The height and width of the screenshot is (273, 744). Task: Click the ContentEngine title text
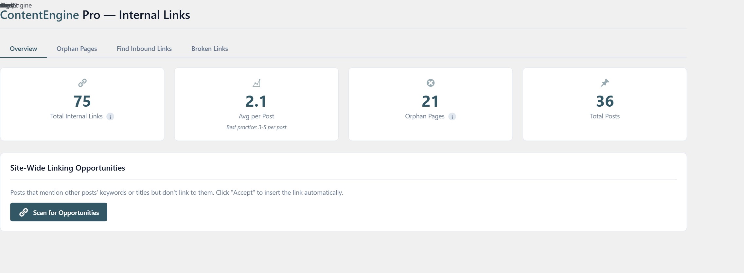pyautogui.click(x=40, y=15)
